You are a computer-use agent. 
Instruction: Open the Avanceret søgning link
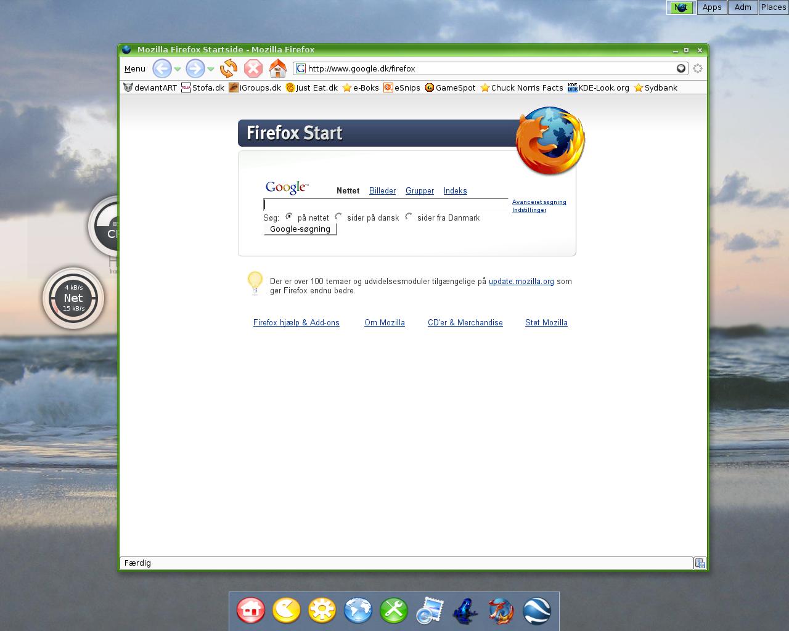(539, 202)
